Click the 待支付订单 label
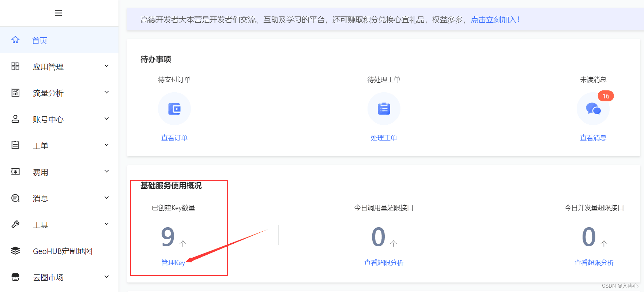Screen dimensions: 644x292 click(x=174, y=79)
